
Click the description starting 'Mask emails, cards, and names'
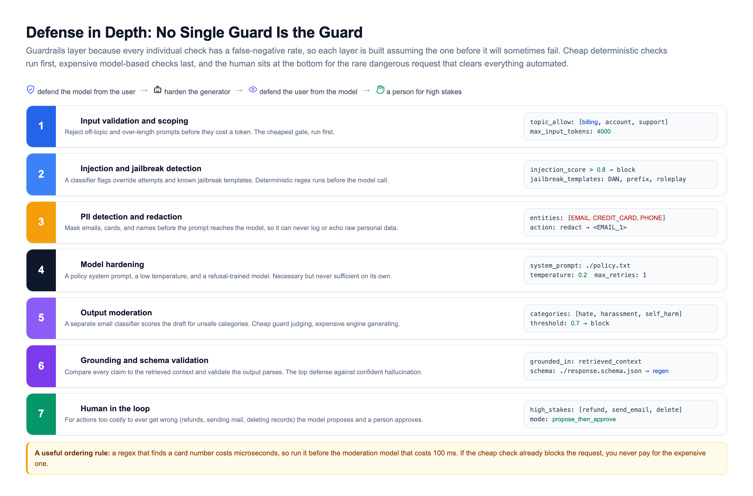coord(231,228)
